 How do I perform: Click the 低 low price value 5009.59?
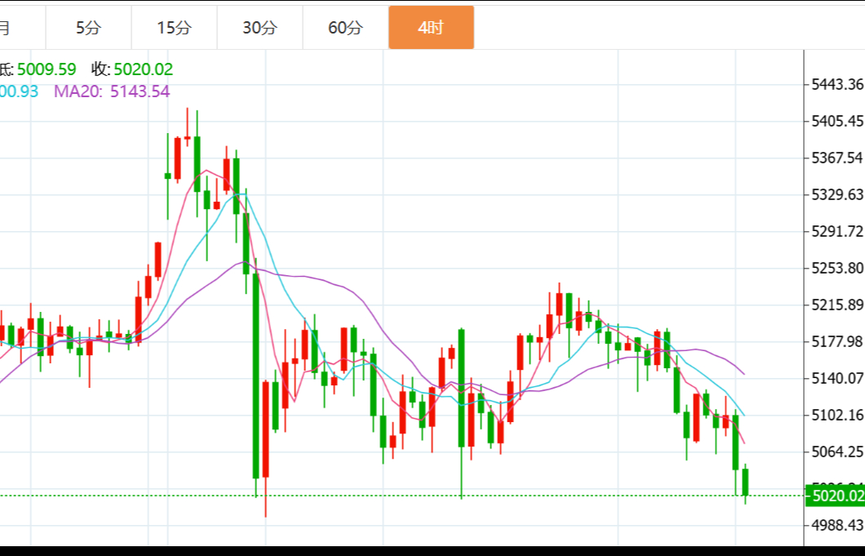[x=47, y=69]
